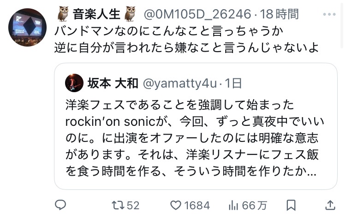Open the quoted tweet 1日 timestamp
The image size is (346, 218).
(233, 83)
